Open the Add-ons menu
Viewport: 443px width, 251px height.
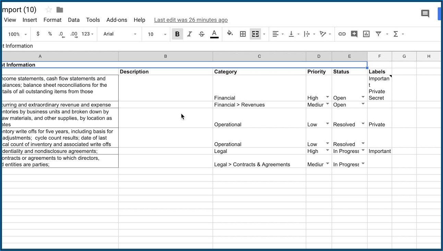click(x=117, y=20)
